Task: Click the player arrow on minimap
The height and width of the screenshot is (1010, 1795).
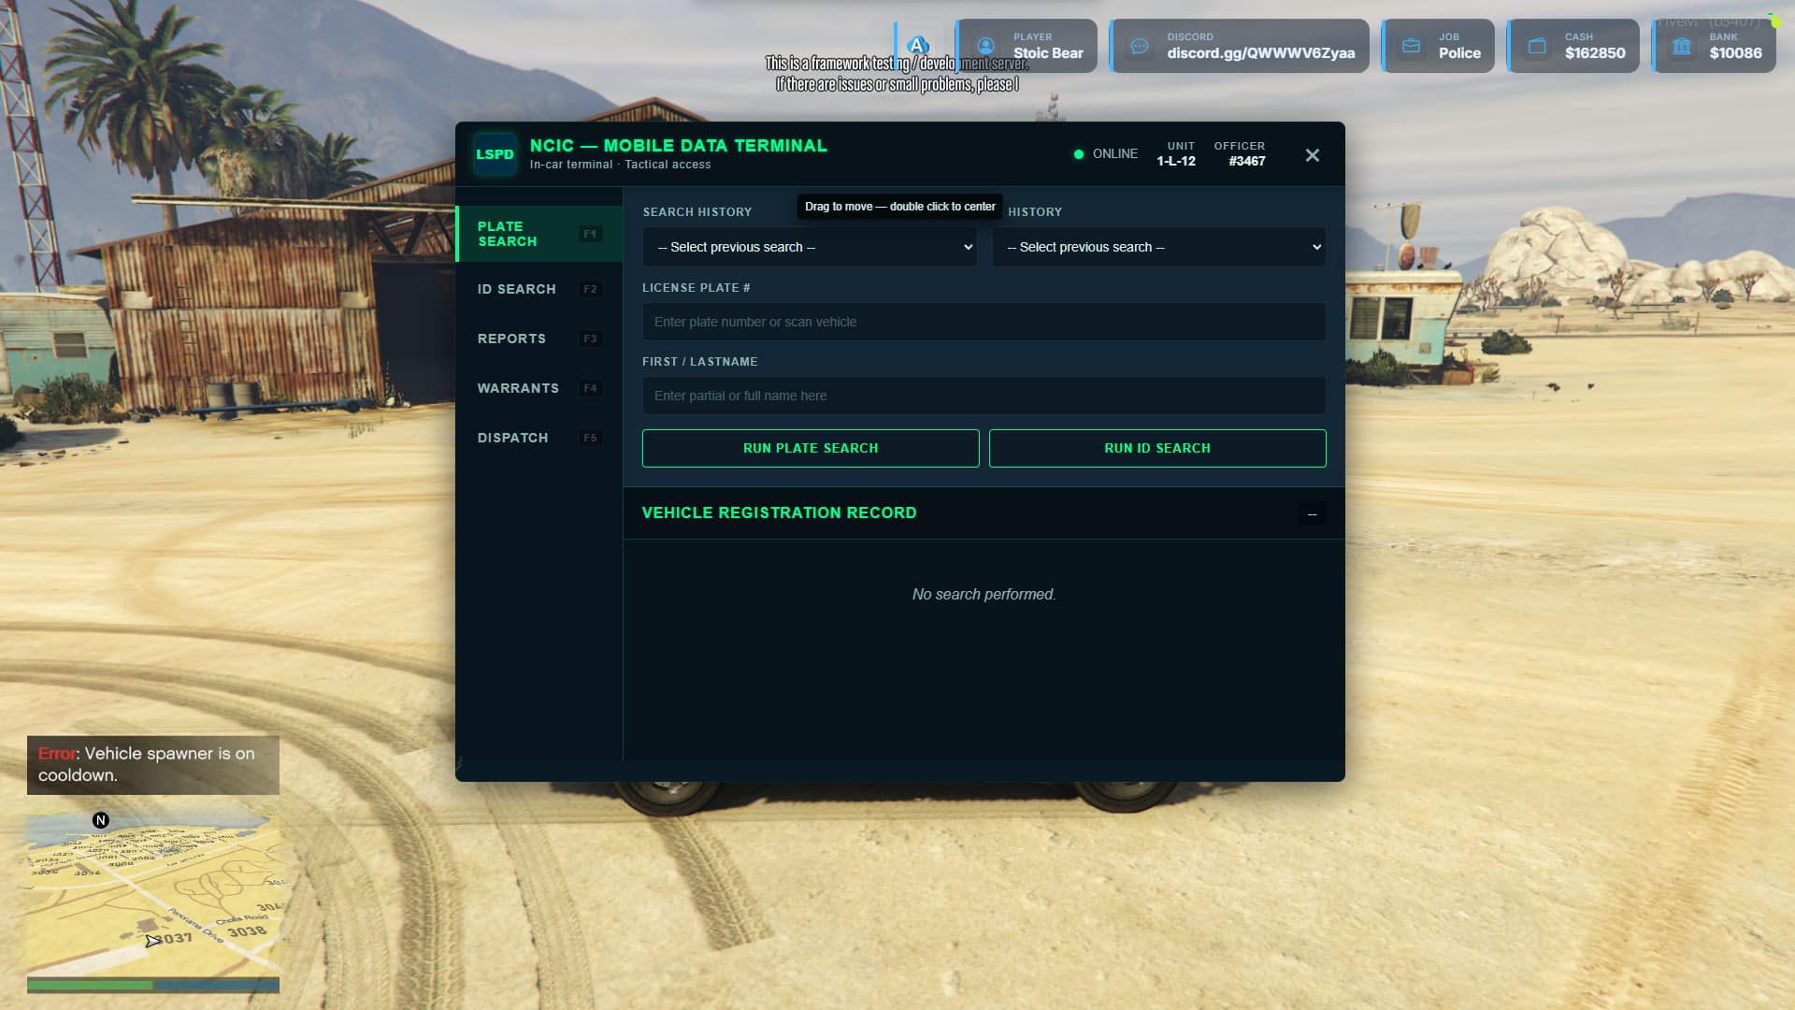Action: (x=152, y=941)
